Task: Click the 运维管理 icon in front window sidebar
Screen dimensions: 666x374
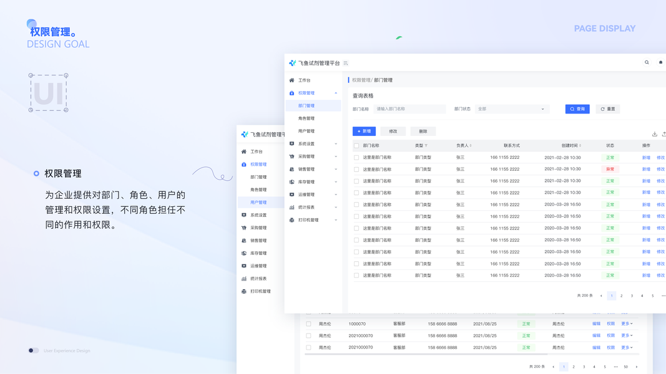Action: tap(291, 194)
